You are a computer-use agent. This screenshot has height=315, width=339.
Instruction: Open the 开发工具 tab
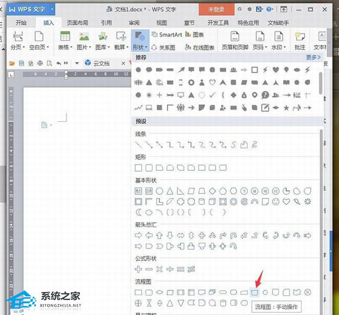coord(218,23)
